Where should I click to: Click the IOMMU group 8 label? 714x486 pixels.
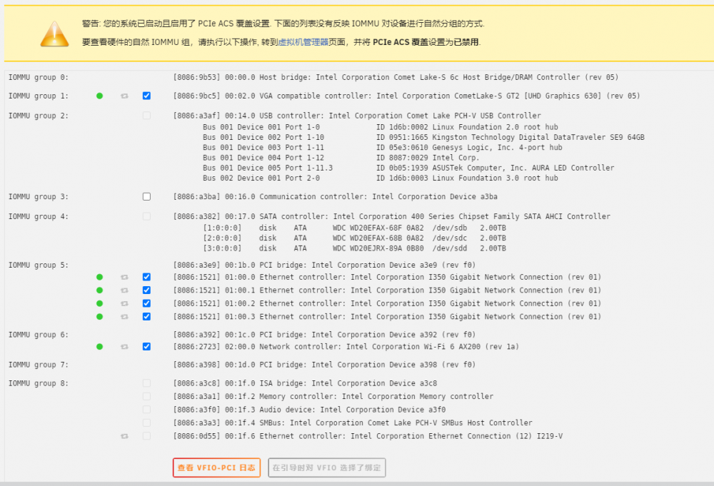(x=39, y=384)
